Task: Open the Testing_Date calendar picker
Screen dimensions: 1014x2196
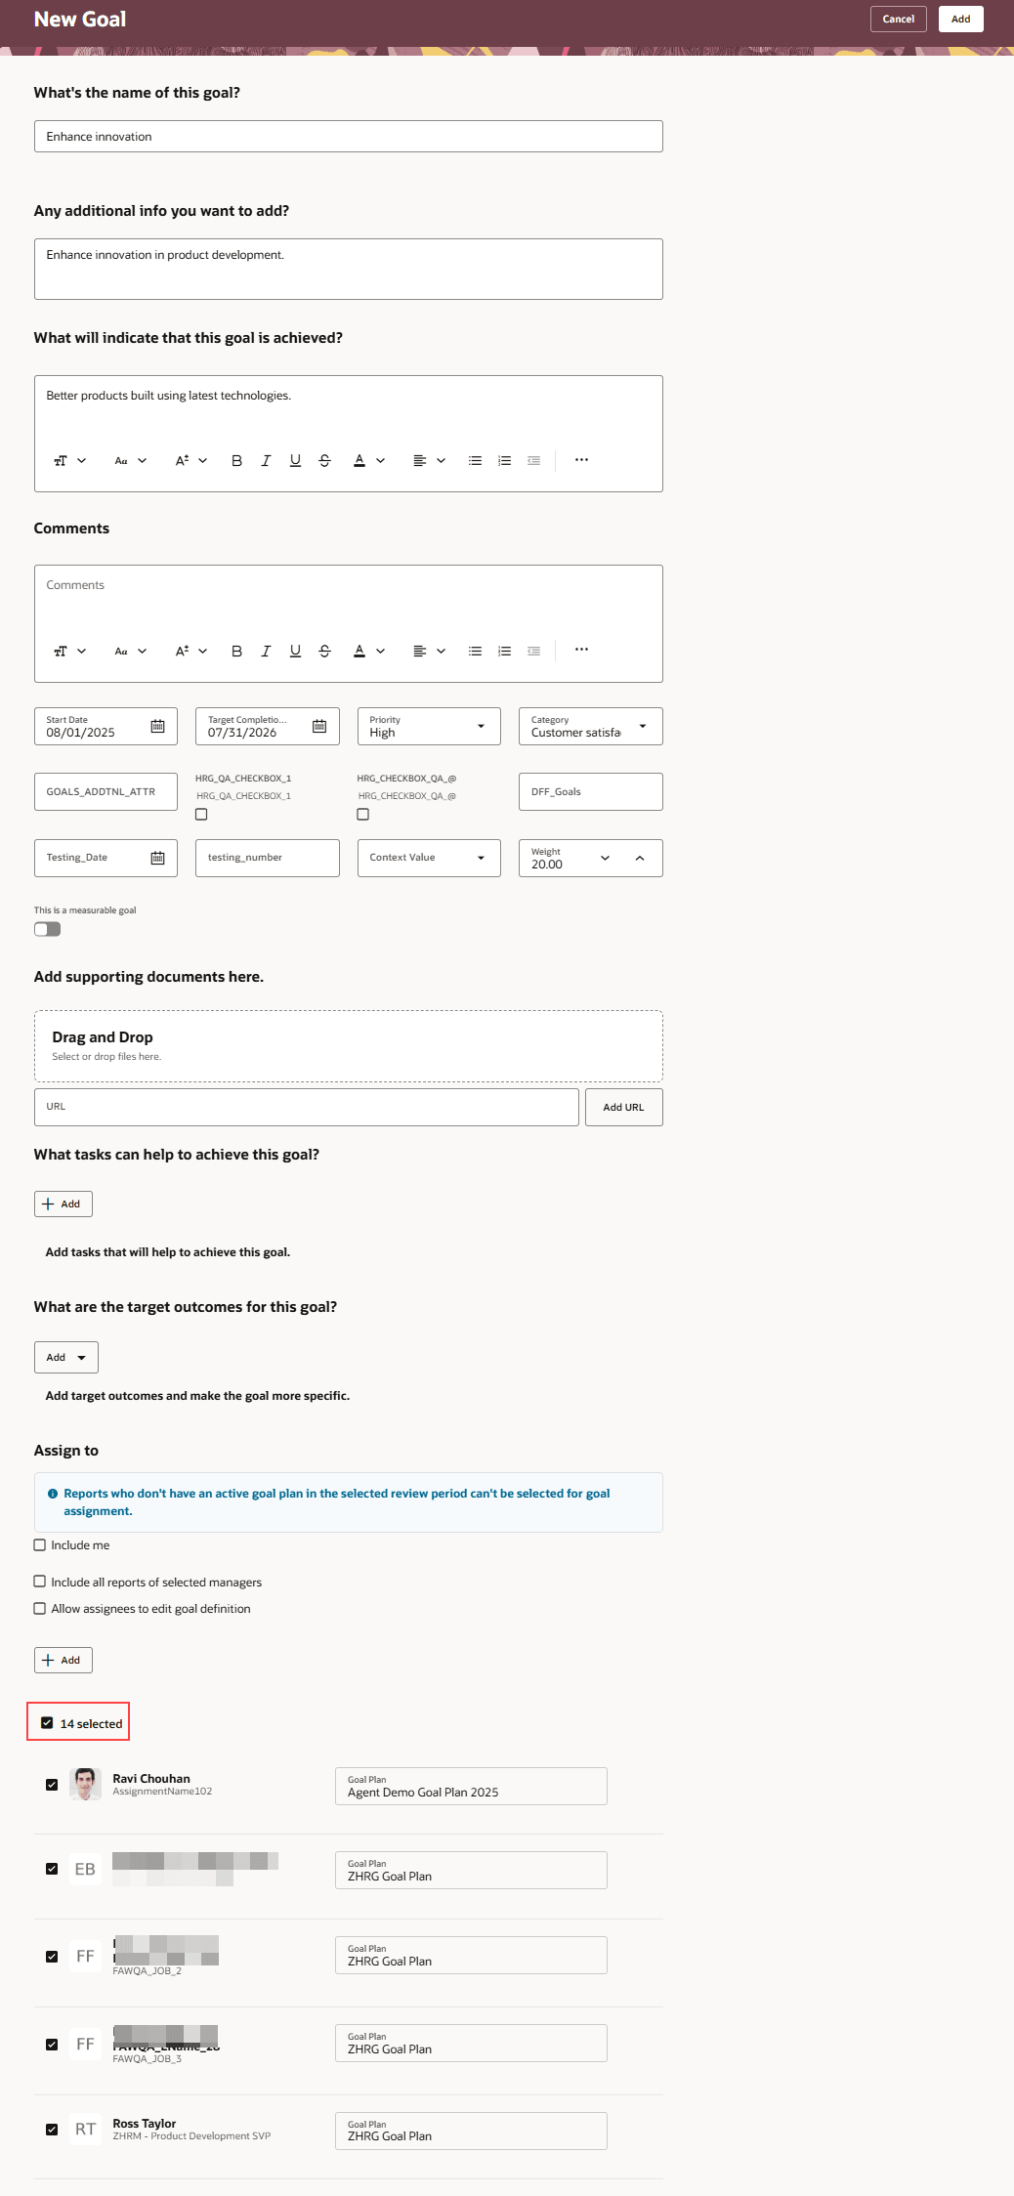Action: [x=159, y=857]
